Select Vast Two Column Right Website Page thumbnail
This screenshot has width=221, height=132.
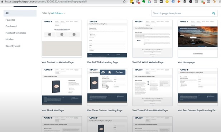tap(152, 124)
